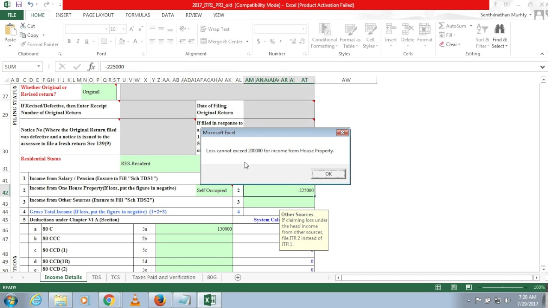The height and width of the screenshot is (308, 548).
Task: Open the FILE tab
Action: (12, 15)
